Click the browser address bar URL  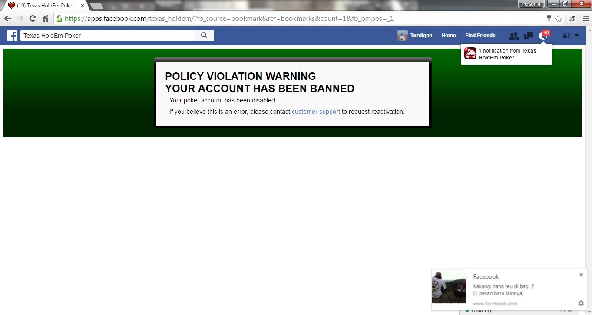(229, 19)
